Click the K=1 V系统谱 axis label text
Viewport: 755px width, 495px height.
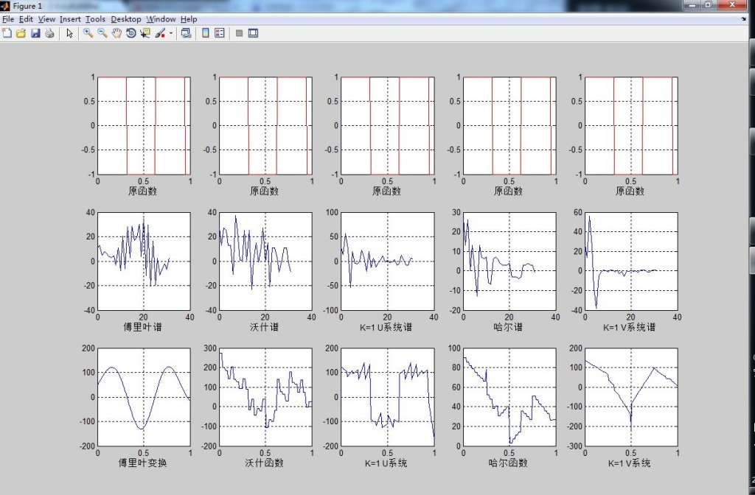(630, 327)
